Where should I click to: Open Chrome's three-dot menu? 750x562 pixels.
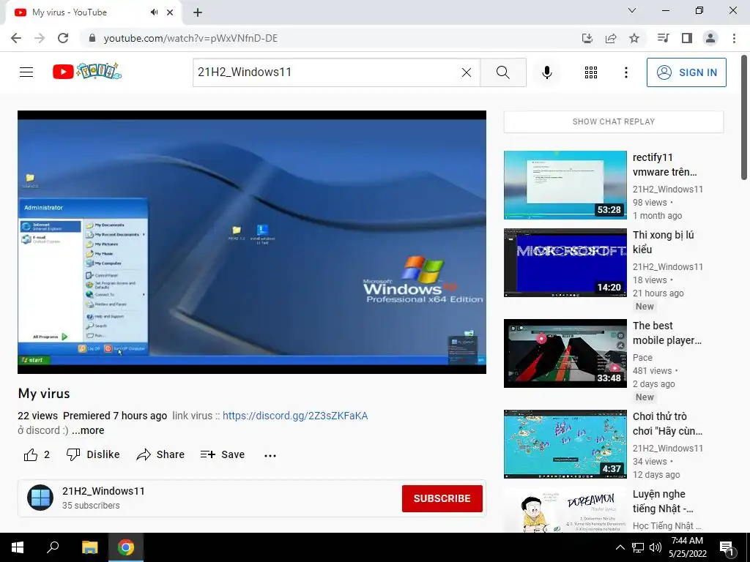[x=734, y=38]
